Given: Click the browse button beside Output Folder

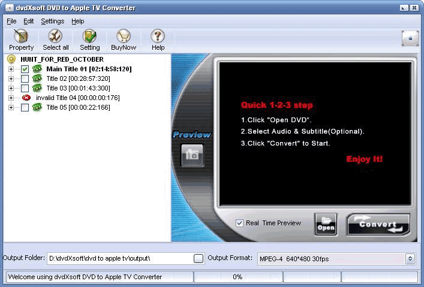Looking at the screenshot, I should [x=199, y=258].
